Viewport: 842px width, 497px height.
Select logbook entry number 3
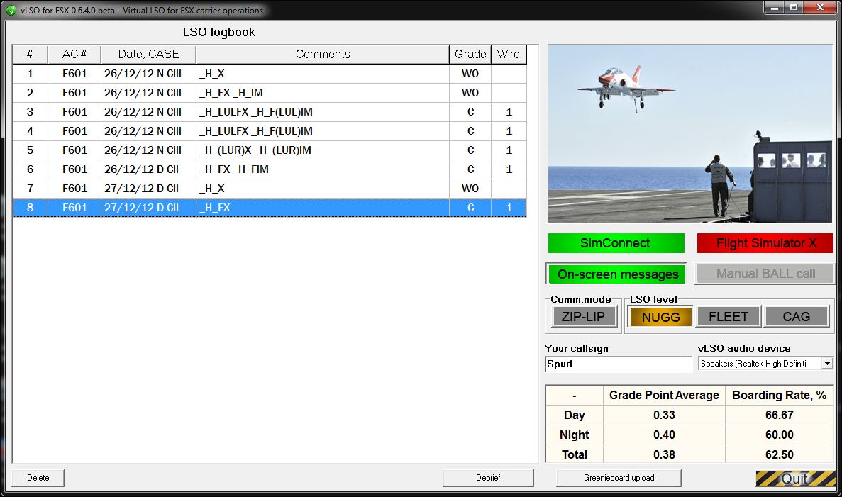pos(270,112)
